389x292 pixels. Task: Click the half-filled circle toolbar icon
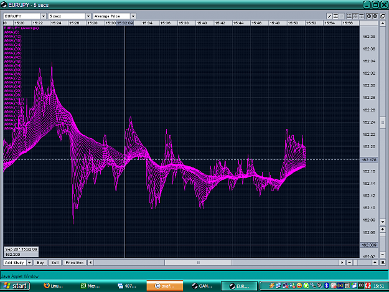(369, 16)
